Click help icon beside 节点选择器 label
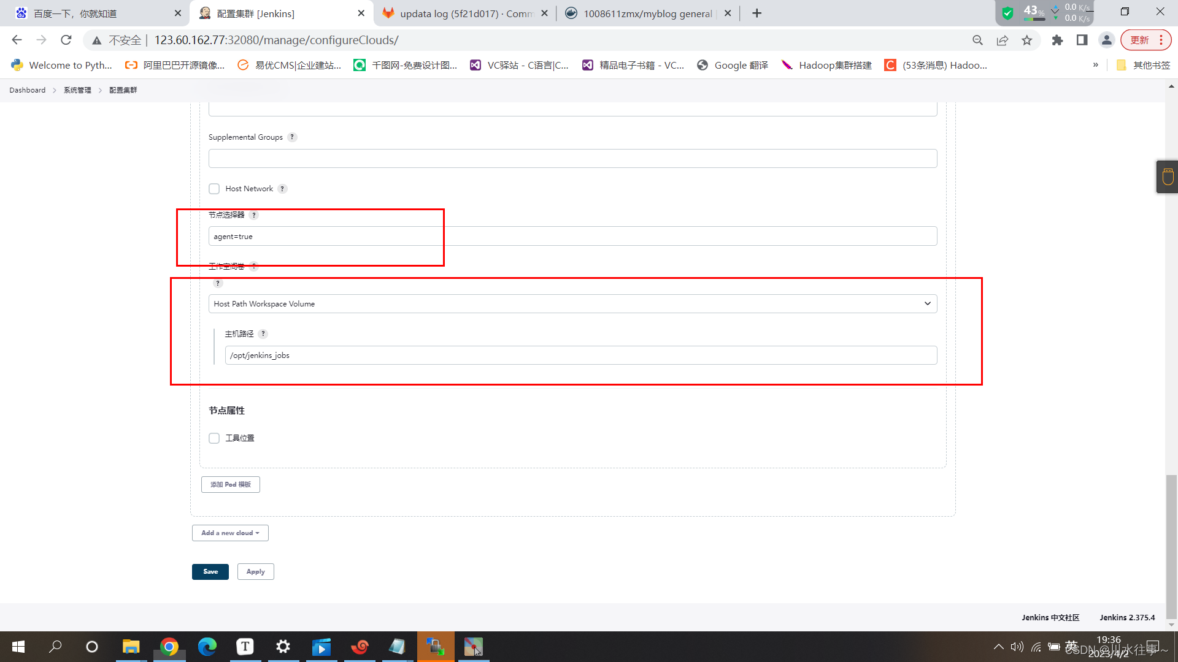Image resolution: width=1178 pixels, height=662 pixels. [254, 215]
